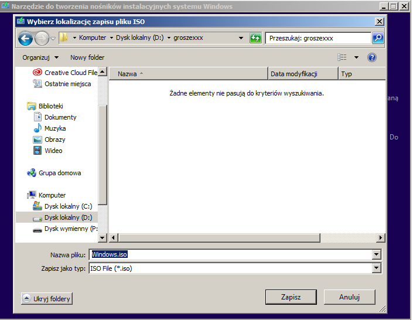The height and width of the screenshot is (320, 413).
Task: Select Biblioteki in the navigation pane
Action: (x=45, y=106)
